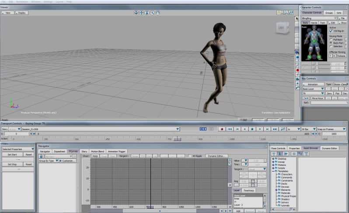
Task: Click the Orbit camera icon in Viewer
Action: 136,13
